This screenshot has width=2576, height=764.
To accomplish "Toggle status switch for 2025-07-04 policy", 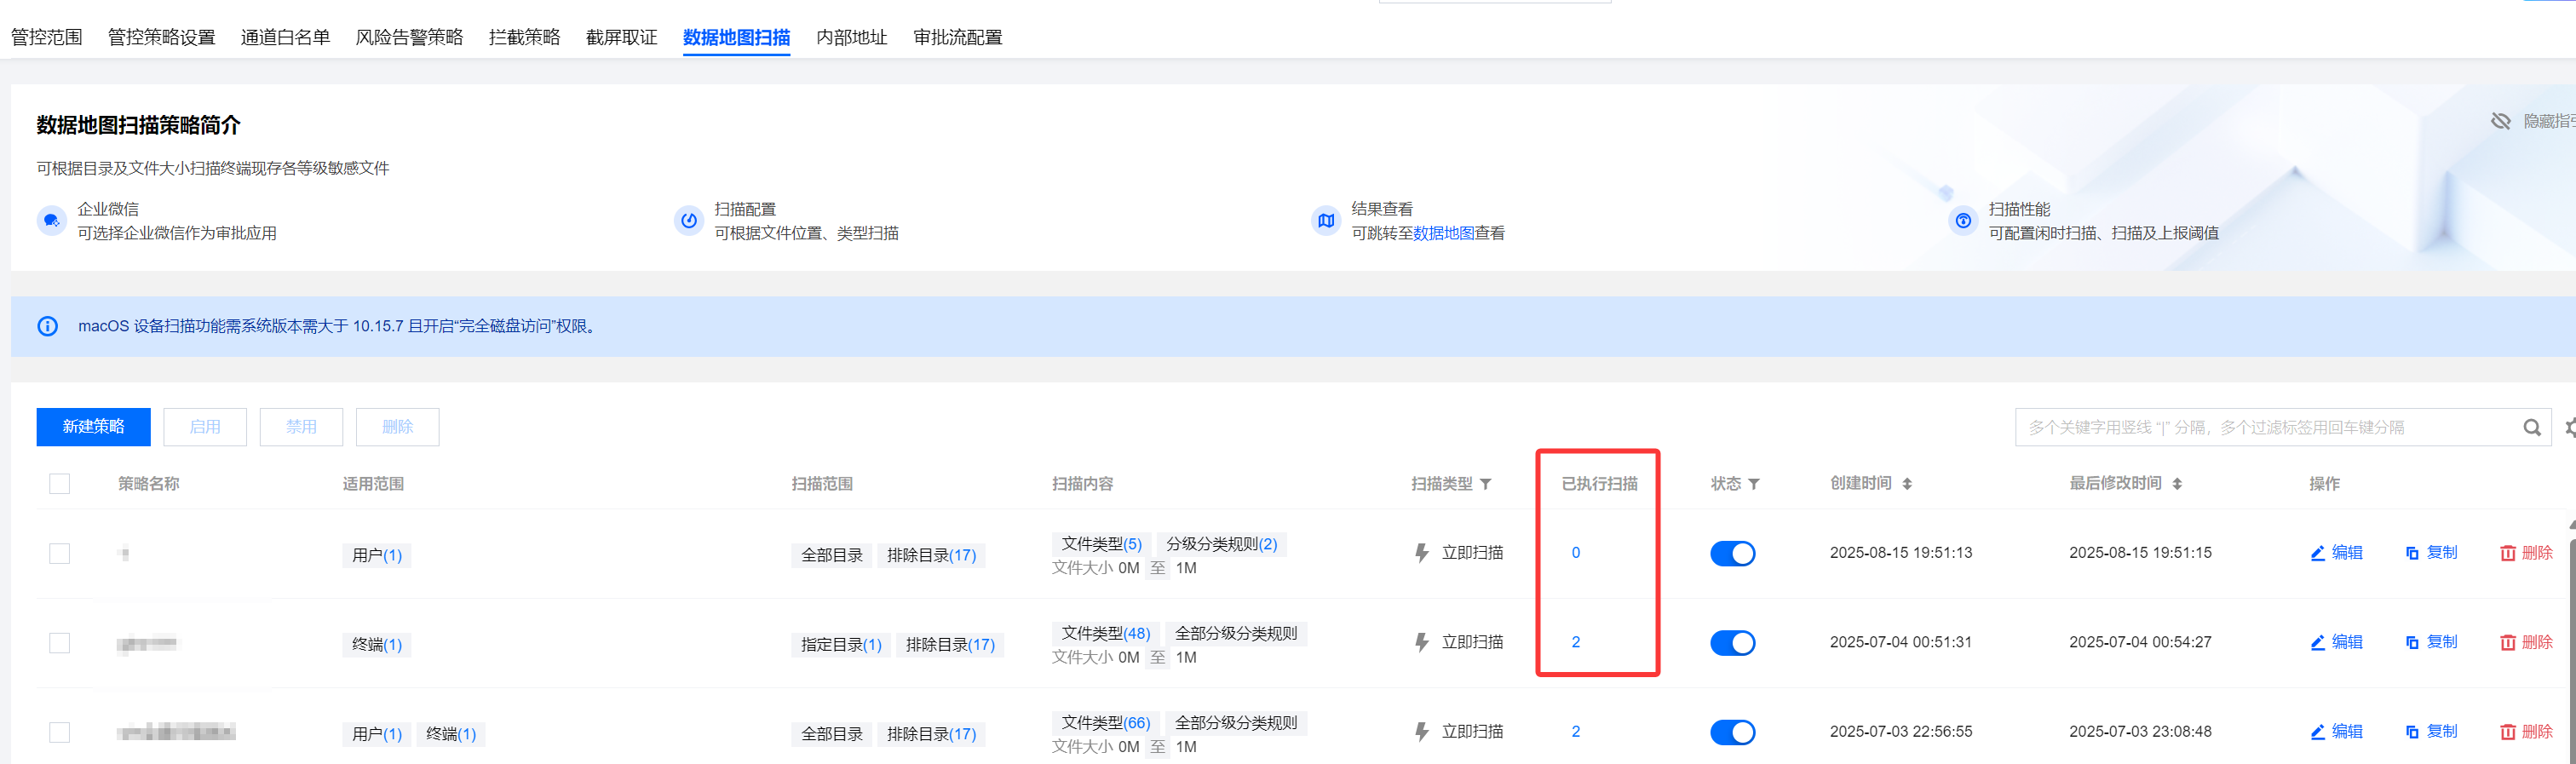I will (1732, 643).
